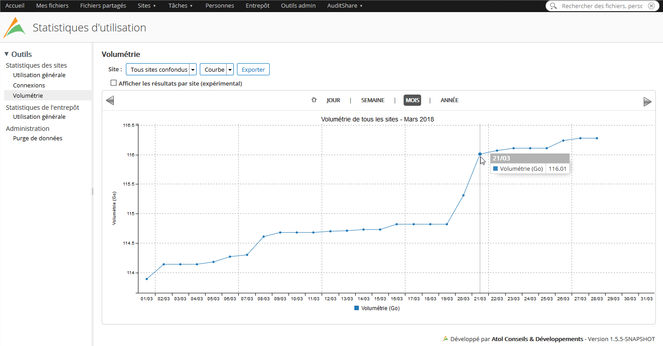Clear the search field with the X icon
663x346 pixels.
[651, 6]
